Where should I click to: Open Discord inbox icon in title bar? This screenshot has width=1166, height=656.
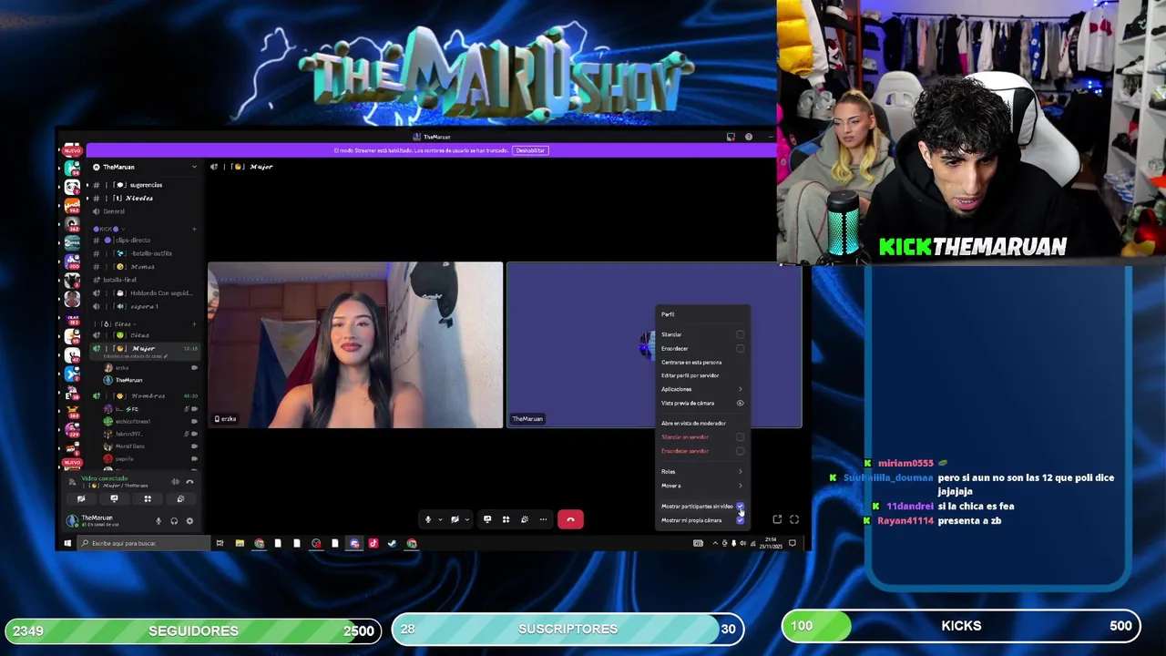(x=731, y=137)
